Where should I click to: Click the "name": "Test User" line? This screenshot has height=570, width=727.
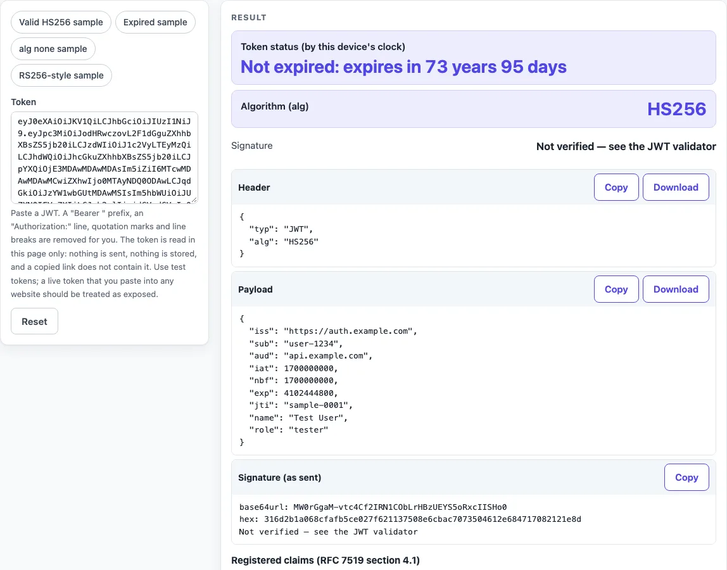(x=299, y=418)
